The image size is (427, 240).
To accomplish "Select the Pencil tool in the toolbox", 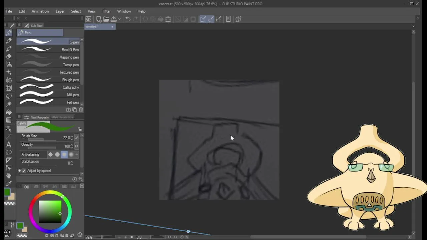I will [x=9, y=41].
